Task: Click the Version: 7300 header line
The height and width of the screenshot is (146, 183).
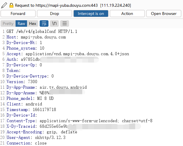Action: tap(22, 82)
